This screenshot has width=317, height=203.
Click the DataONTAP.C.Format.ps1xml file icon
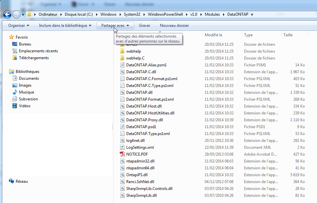pyautogui.click(x=122, y=78)
